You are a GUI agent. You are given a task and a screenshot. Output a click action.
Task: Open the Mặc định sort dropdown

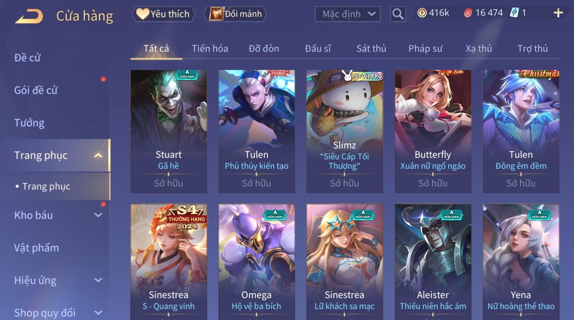(348, 14)
